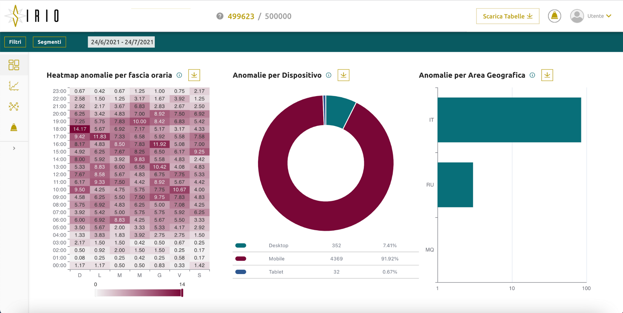
Task: Toggle the Mobile legend entry
Action: tap(241, 259)
